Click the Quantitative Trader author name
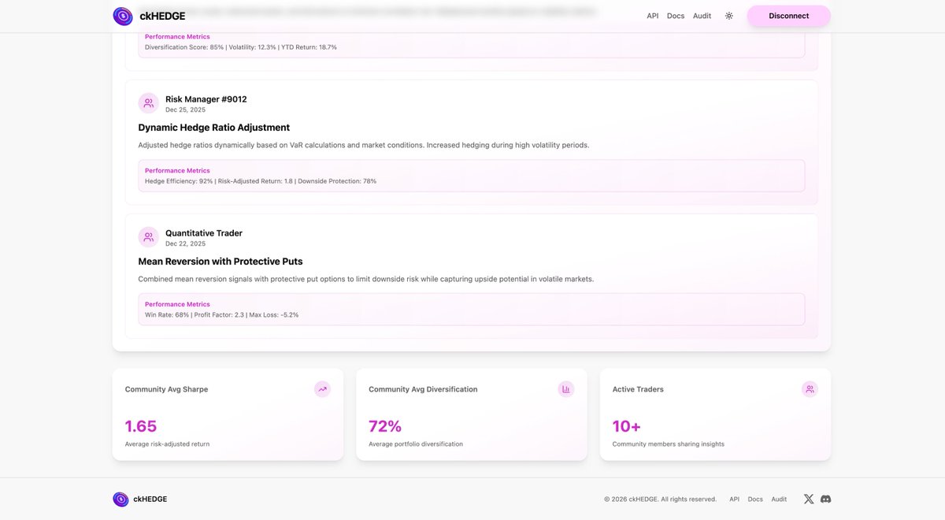Screen dimensions: 945x520 click(x=204, y=233)
